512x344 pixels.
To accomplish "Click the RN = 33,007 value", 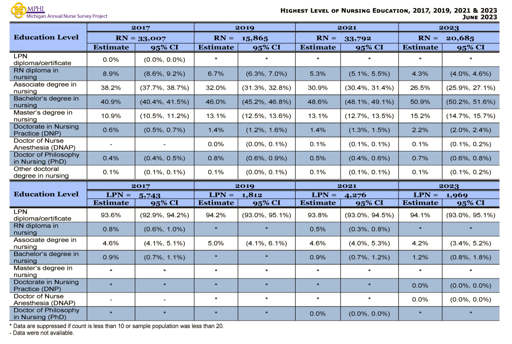I will pos(141,37).
